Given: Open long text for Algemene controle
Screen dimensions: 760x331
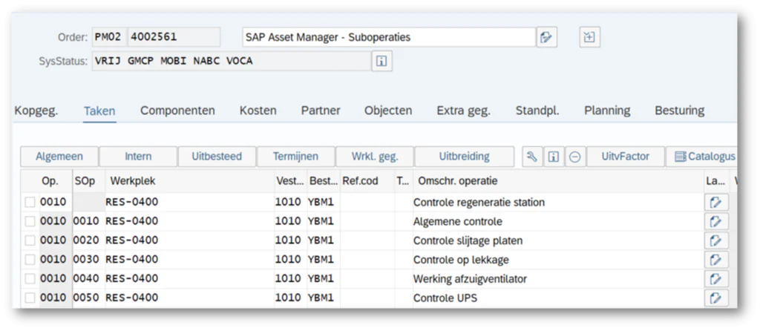Looking at the screenshot, I should coord(716,221).
